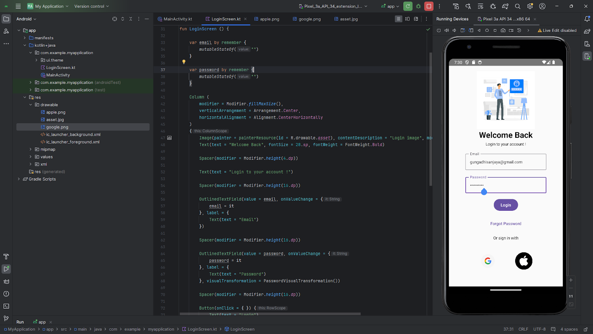This screenshot has width=593, height=334.
Task: Switch editor to Code-only view
Action: point(398,19)
